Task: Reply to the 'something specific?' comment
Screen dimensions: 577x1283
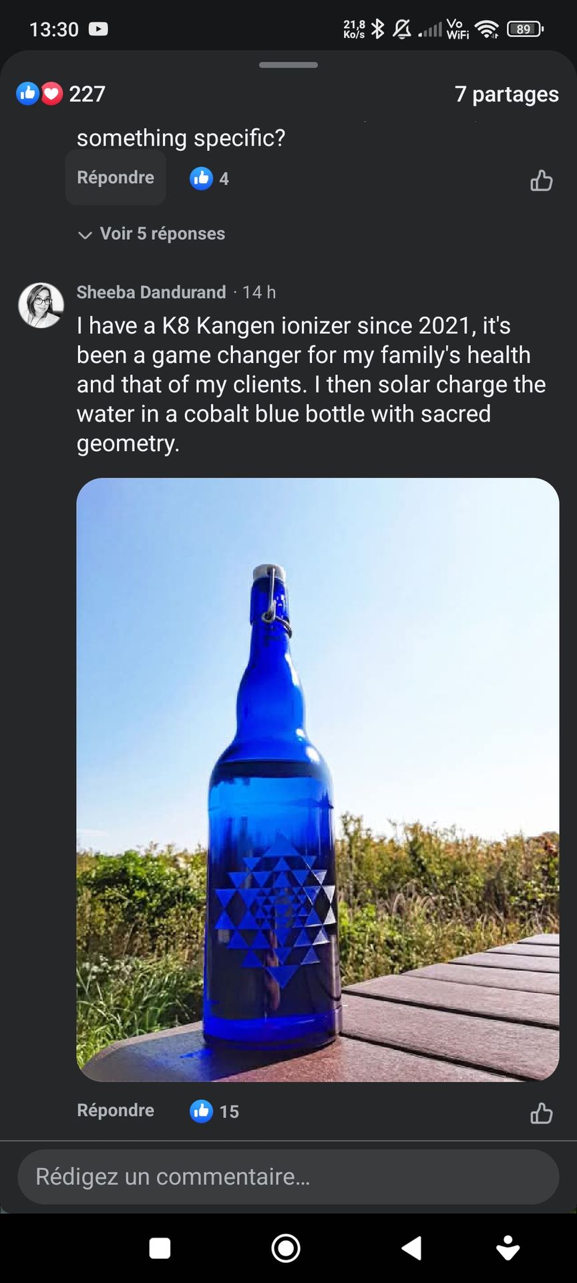Action: point(116,178)
